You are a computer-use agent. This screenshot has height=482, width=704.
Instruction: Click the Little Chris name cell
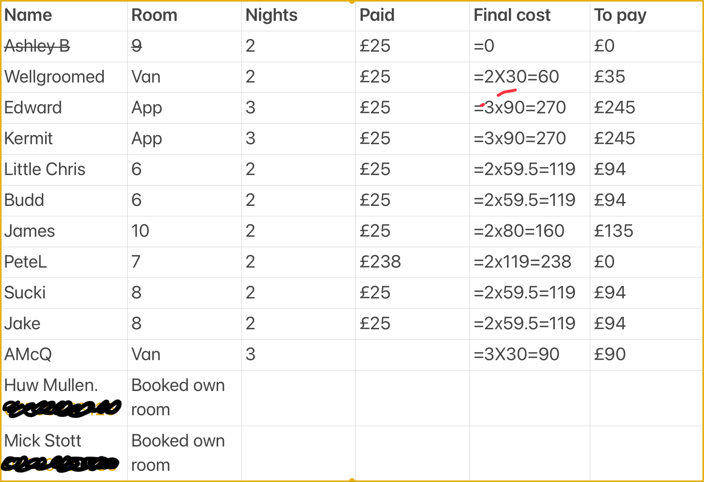click(64, 170)
